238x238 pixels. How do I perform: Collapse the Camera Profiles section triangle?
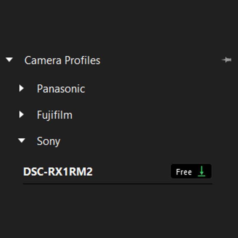pos(9,60)
